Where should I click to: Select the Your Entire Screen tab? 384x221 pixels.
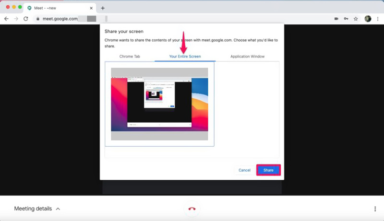tap(185, 56)
